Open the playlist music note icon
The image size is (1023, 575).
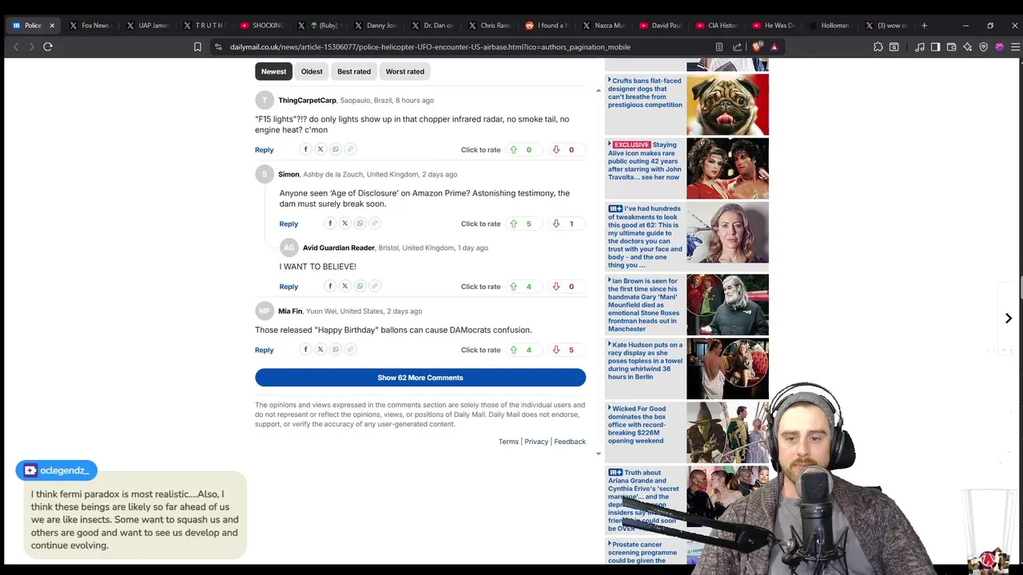tap(920, 47)
